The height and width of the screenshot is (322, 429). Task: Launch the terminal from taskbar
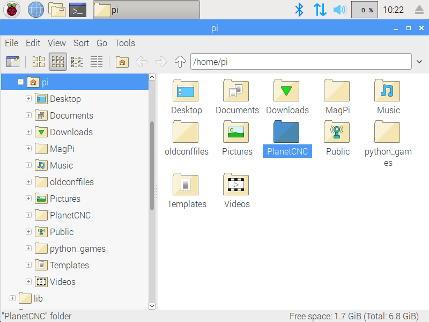(78, 10)
